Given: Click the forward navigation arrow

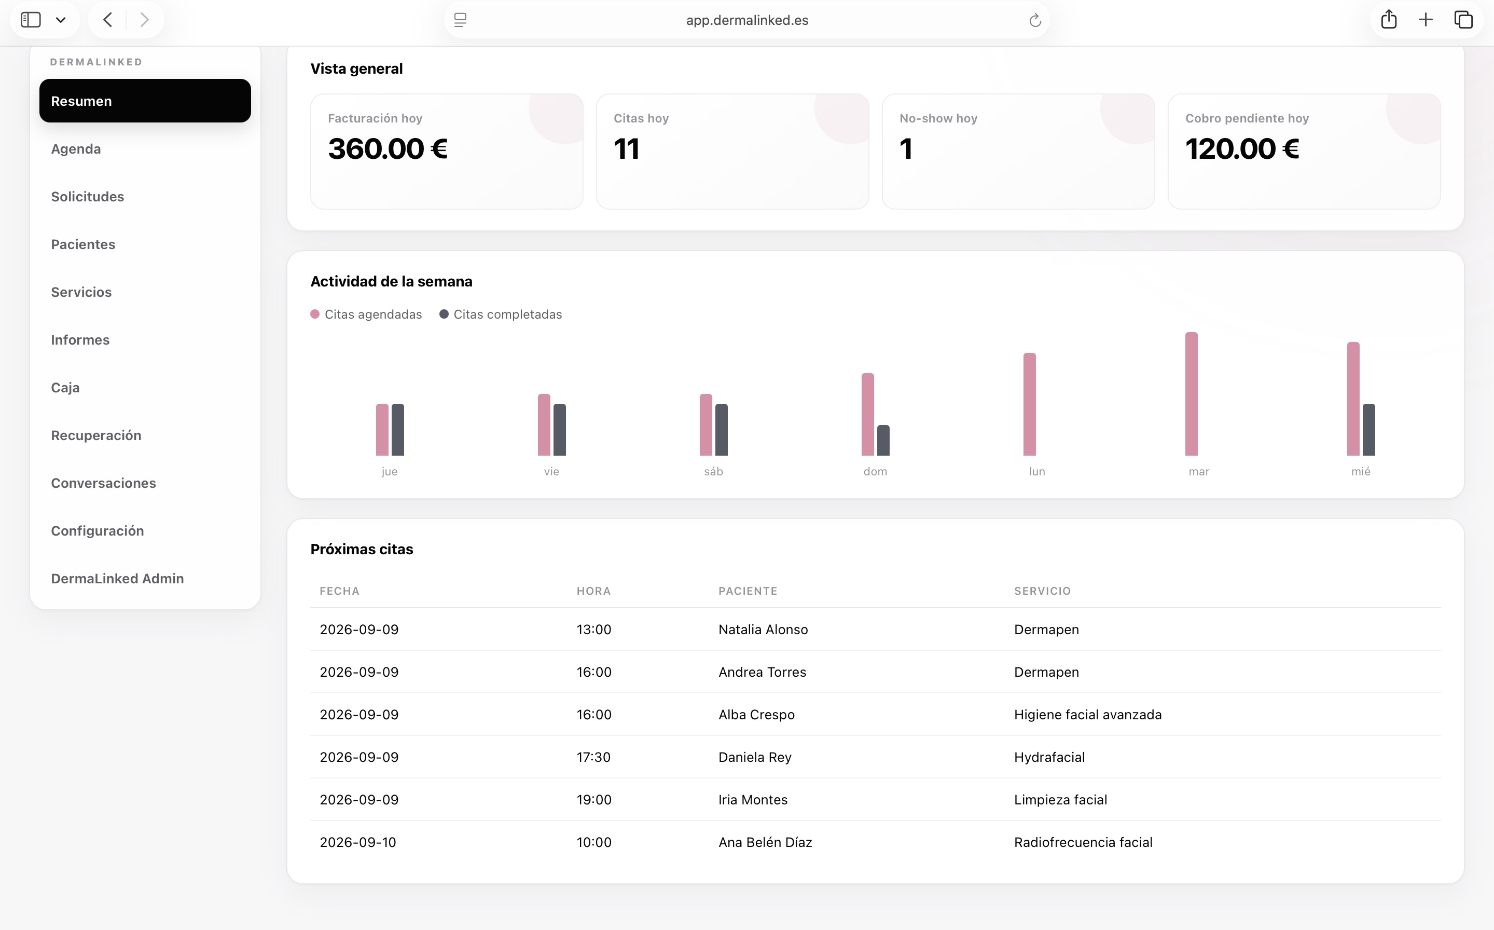Looking at the screenshot, I should click(x=145, y=20).
